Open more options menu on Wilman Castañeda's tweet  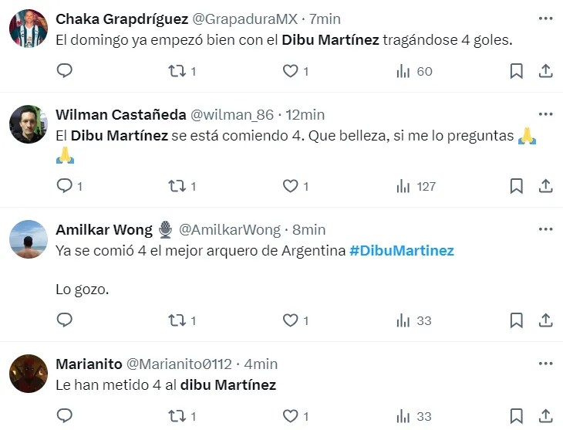545,114
